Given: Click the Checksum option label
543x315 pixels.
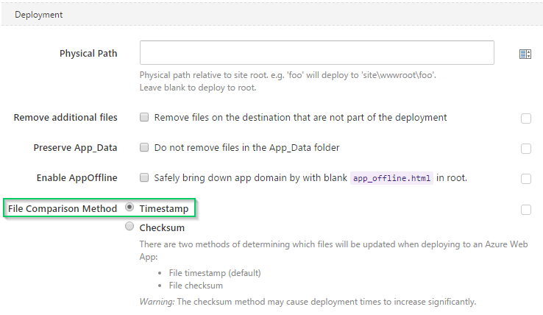Looking at the screenshot, I should pos(162,227).
